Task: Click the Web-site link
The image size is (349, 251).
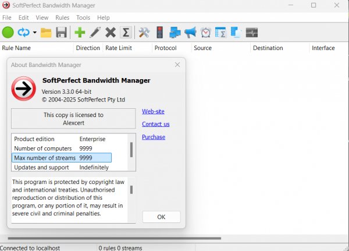Action: coord(153,111)
